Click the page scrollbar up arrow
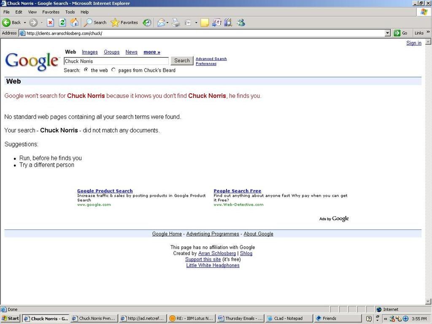Screen dimensions: 432x324 [x=428, y=42]
